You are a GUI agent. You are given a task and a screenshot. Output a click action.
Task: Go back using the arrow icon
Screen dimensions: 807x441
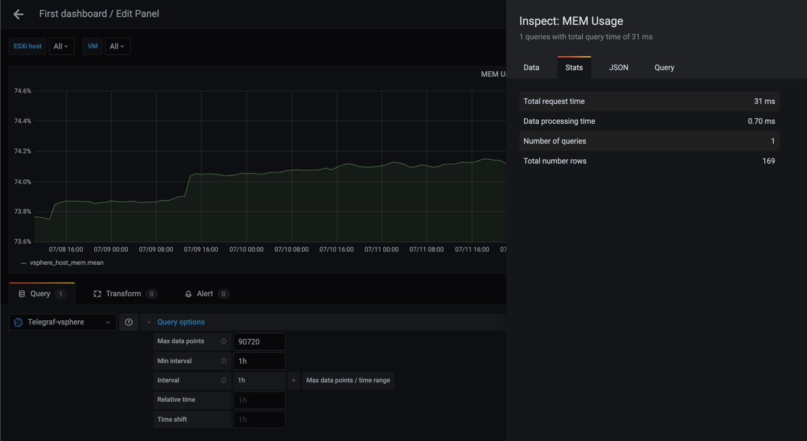(18, 14)
